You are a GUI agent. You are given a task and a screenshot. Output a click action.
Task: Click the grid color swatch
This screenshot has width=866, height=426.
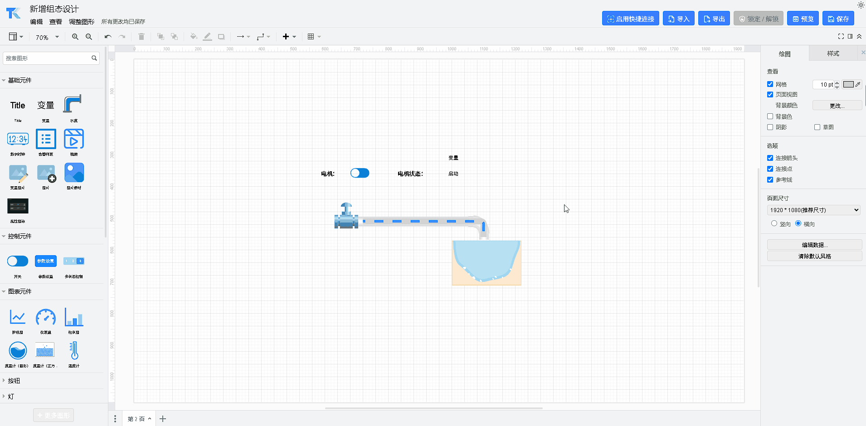(848, 84)
